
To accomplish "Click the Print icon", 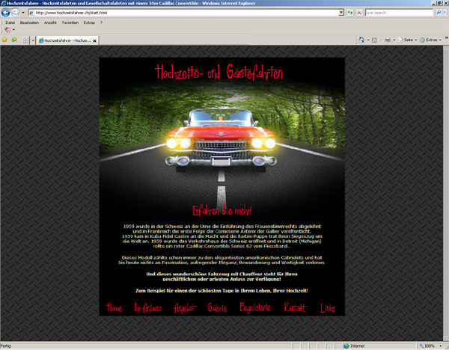I will click(388, 40).
